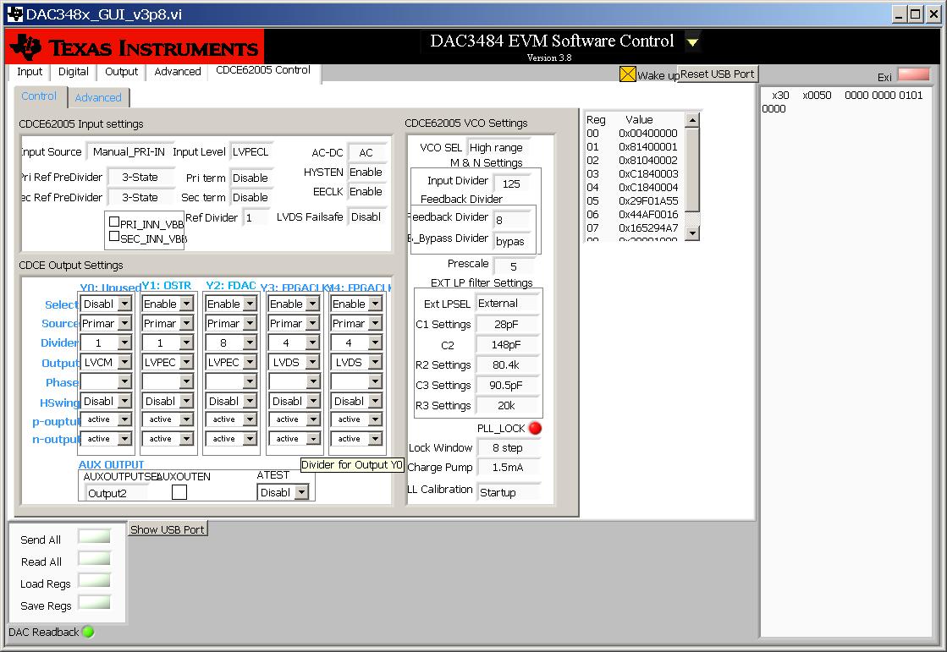The width and height of the screenshot is (947, 652).
Task: Open the Advanced top-level tab
Action: tap(178, 72)
